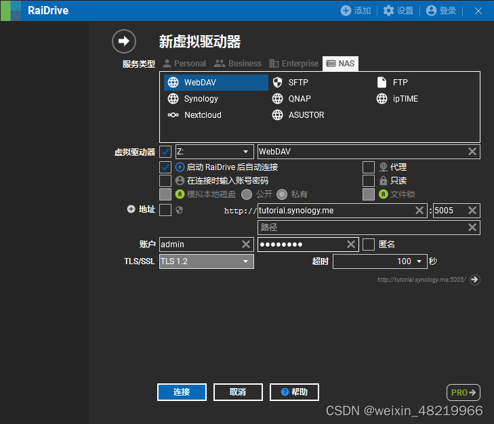The image size is (494, 424).
Task: Switch to the Enterprise service tab
Action: [x=294, y=64]
